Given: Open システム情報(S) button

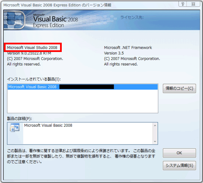Looking at the screenshot, I should 179,166.
